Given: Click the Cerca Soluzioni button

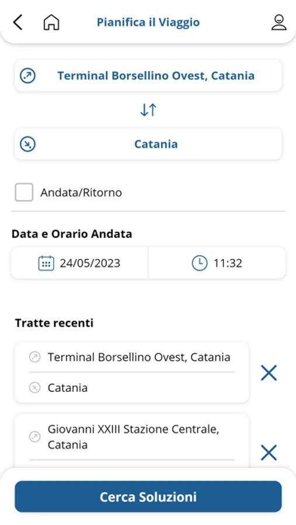Looking at the screenshot, I should click(148, 496).
